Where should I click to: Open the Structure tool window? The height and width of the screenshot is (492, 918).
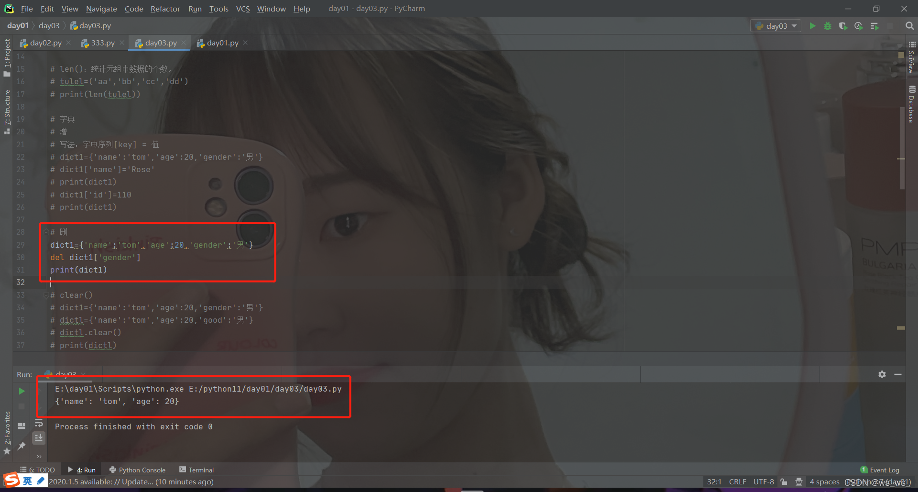(x=7, y=111)
